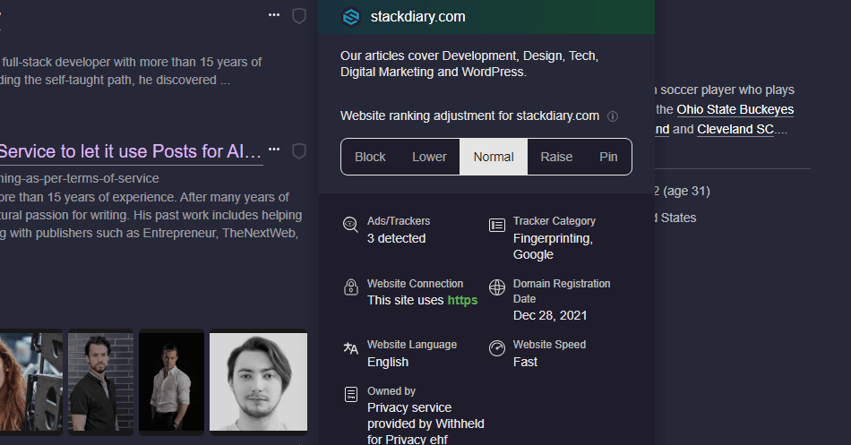The width and height of the screenshot is (851, 445).
Task: Select the Normal ranking option
Action: coord(494,157)
